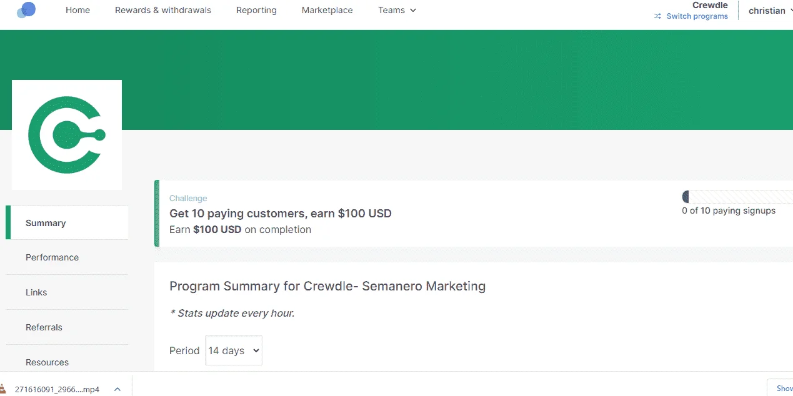This screenshot has height=396, width=793.
Task: Open the Reporting section
Action: point(256,10)
